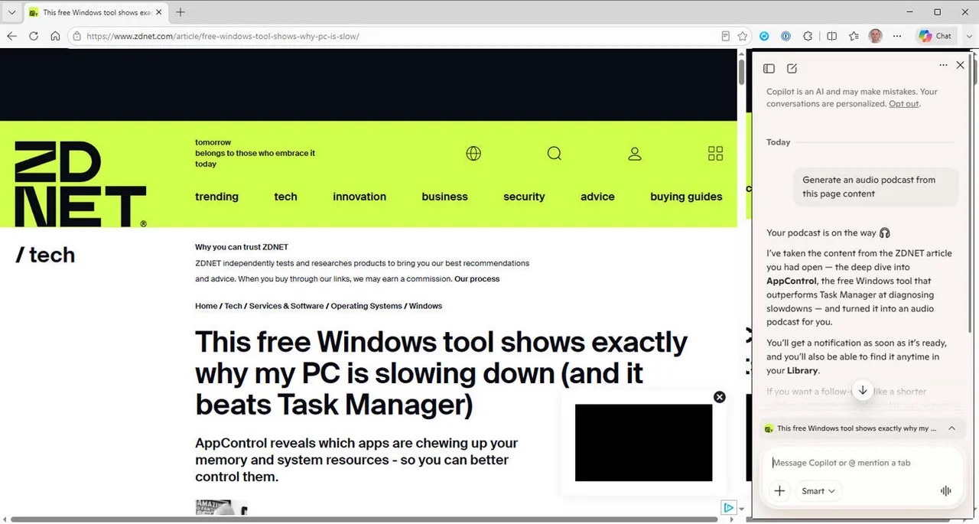Open the Smart mode dropdown
The image size is (979, 524).
pos(818,491)
